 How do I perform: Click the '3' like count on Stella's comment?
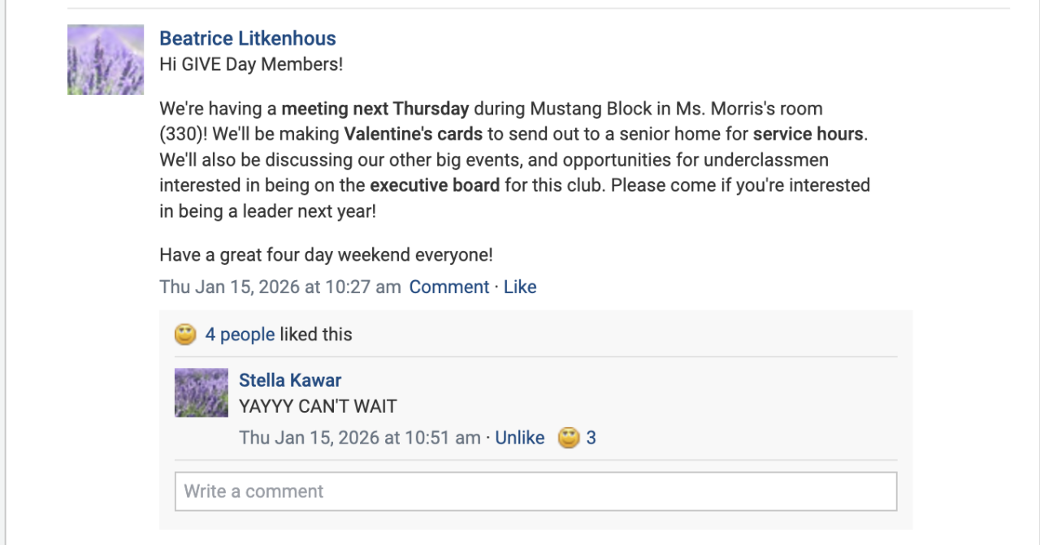tap(591, 438)
